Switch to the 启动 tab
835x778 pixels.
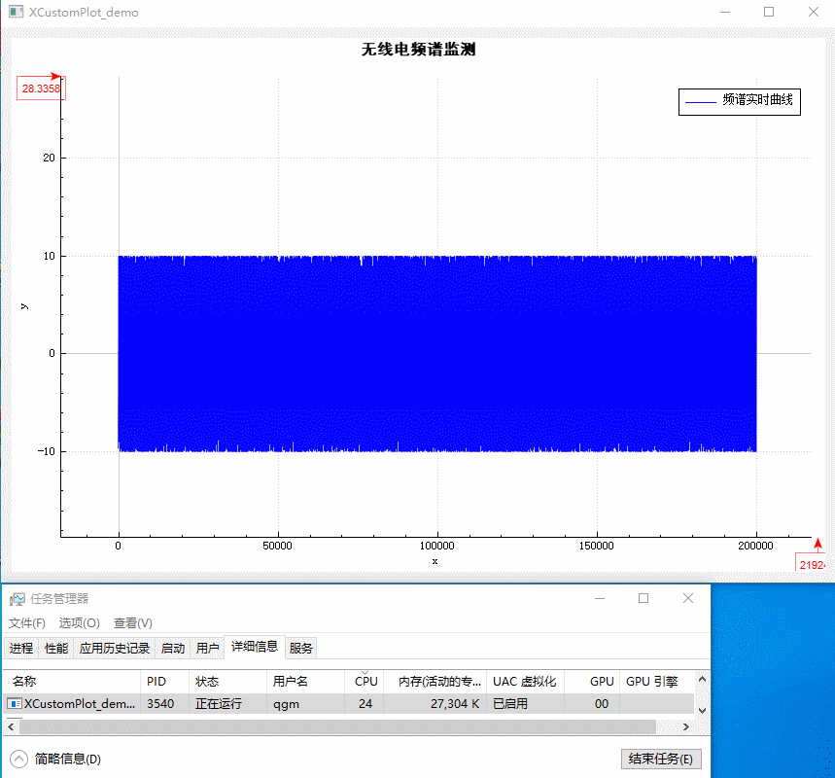tap(172, 648)
